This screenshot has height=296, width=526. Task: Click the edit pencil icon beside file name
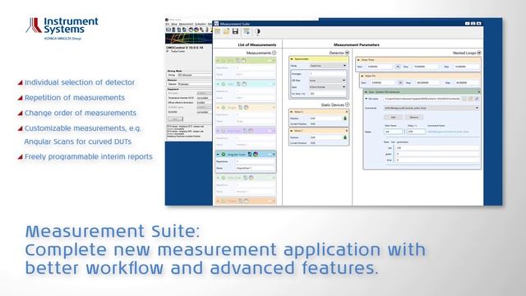click(477, 99)
